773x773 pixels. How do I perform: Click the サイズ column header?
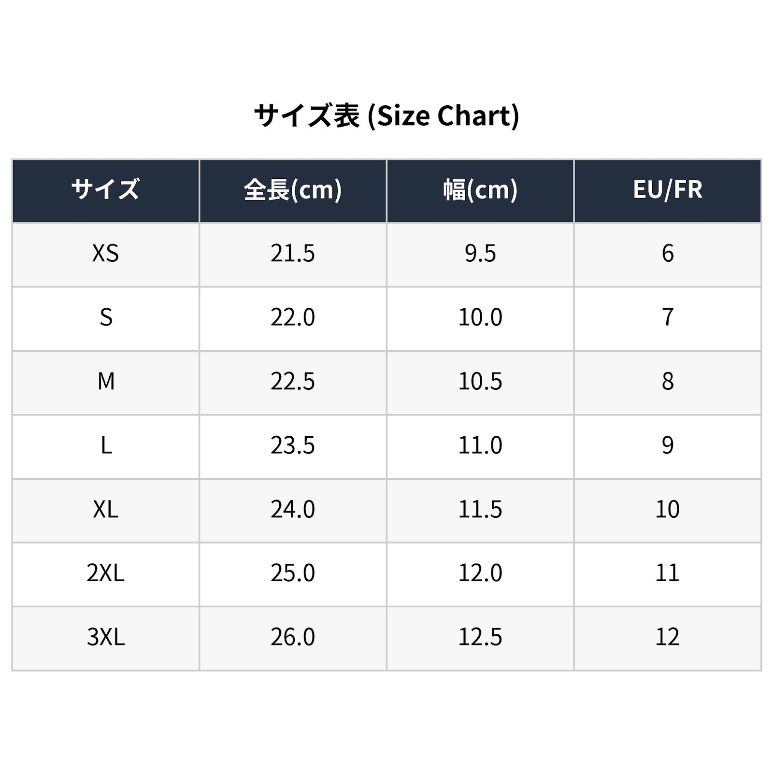click(105, 190)
